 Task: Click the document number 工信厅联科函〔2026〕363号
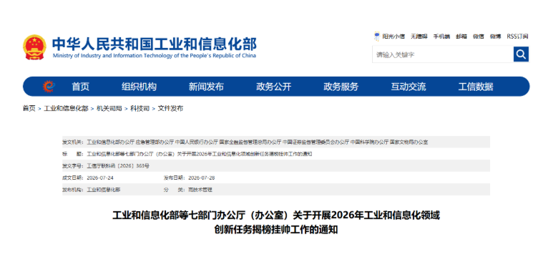(x=118, y=166)
